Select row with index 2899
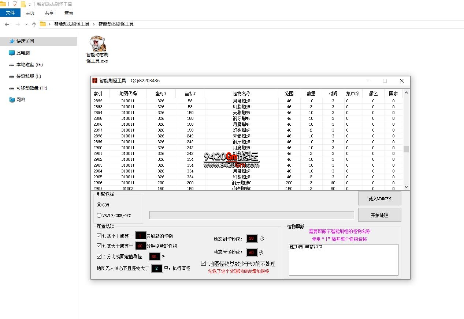464x319 pixels. point(247,142)
